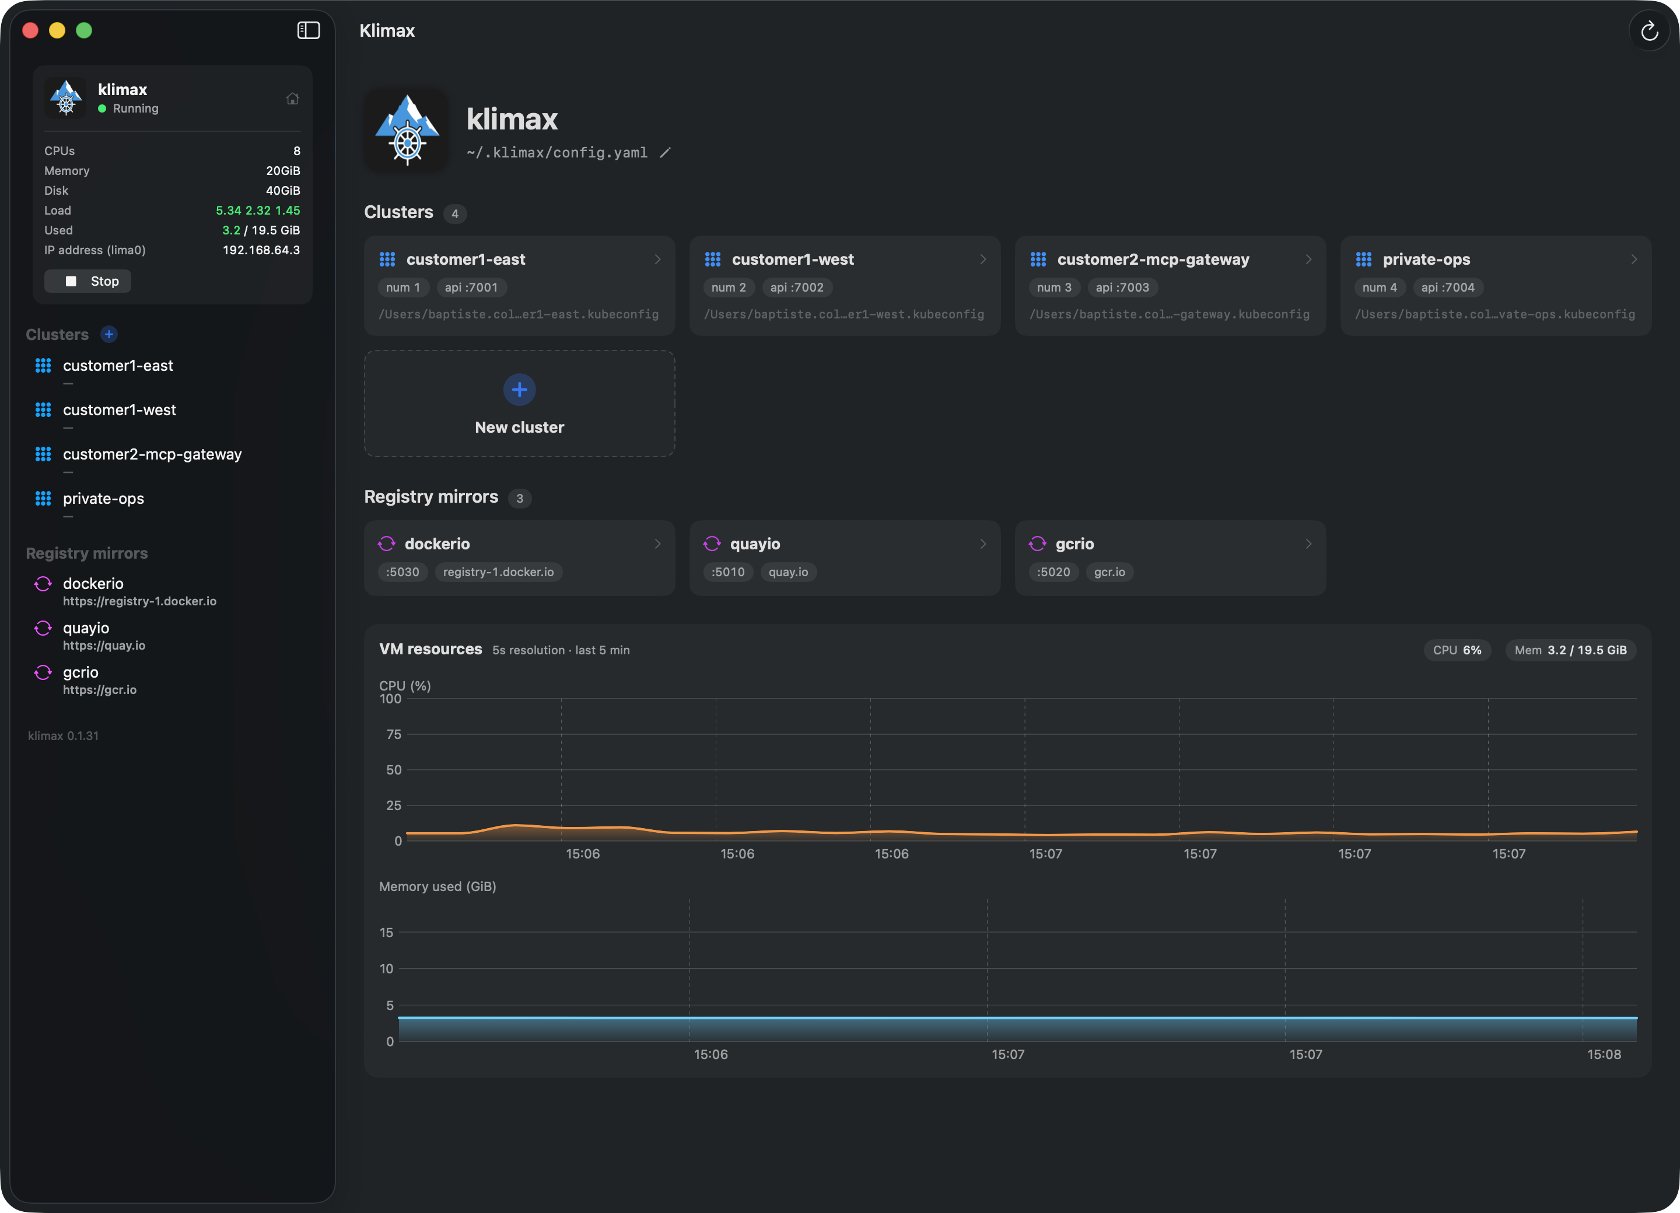Select gcrio mirror in sidebar

(80, 672)
